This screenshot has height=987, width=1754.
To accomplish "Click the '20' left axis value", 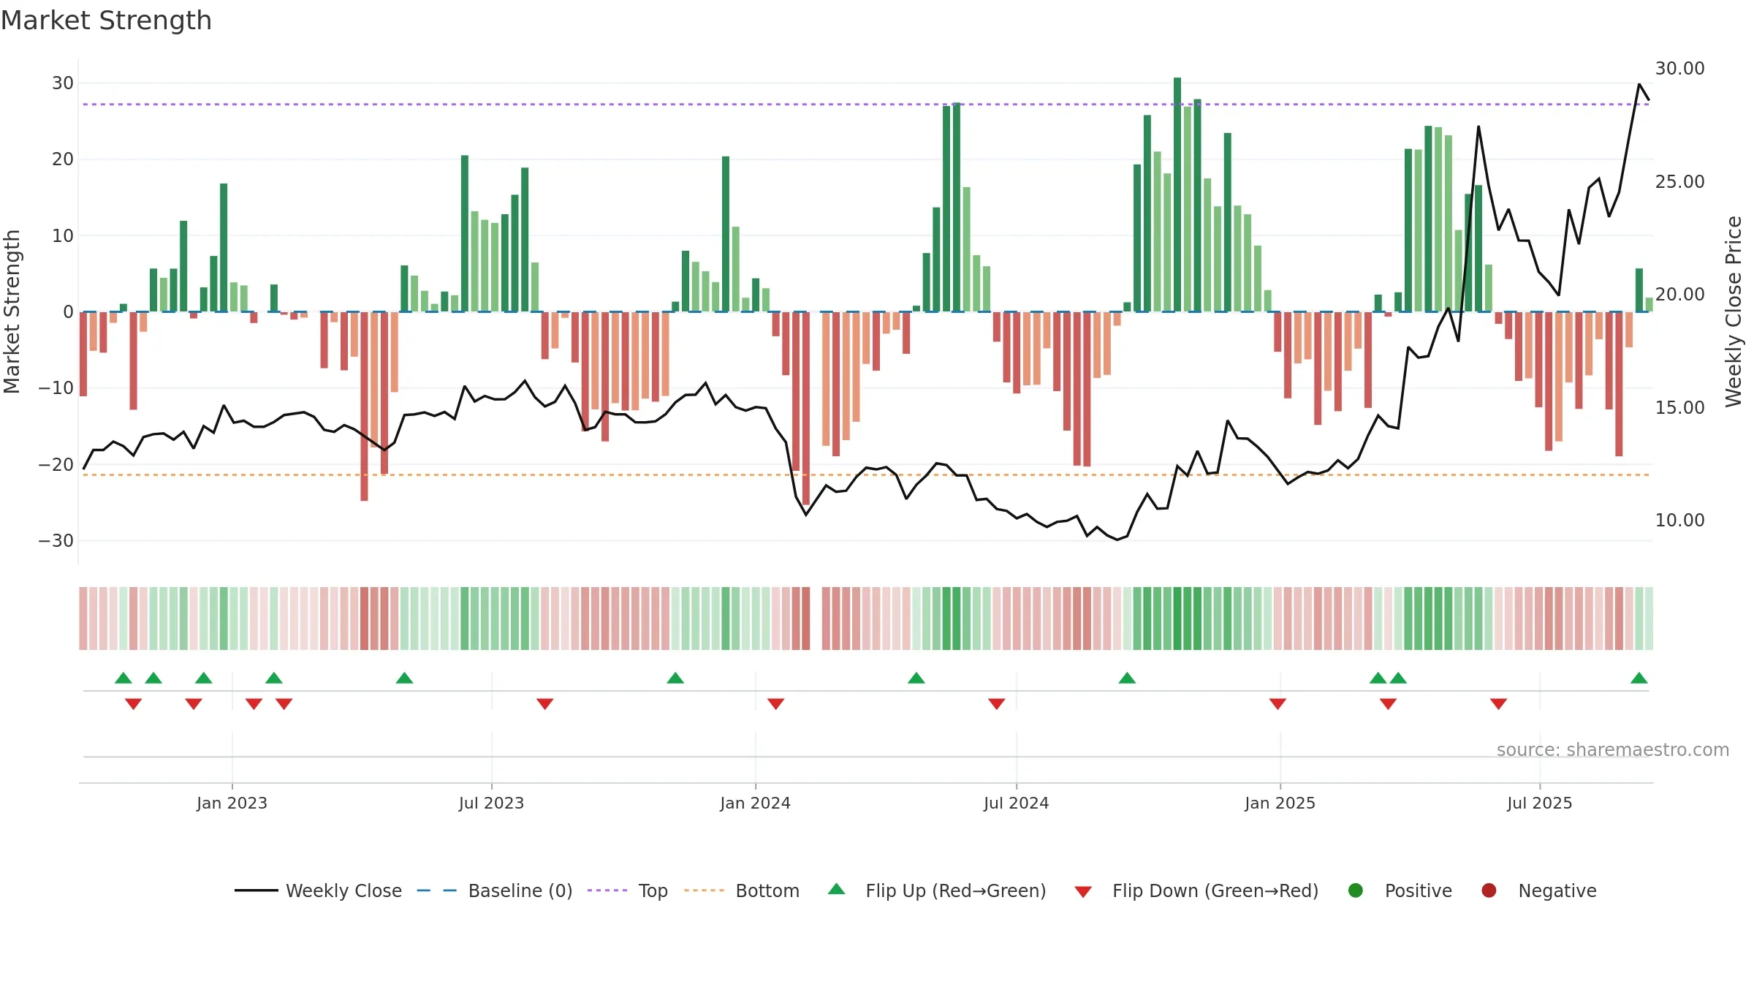I will click(63, 159).
